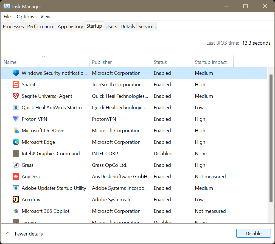Maximize the Task Manager window

pyautogui.click(x=245, y=6)
